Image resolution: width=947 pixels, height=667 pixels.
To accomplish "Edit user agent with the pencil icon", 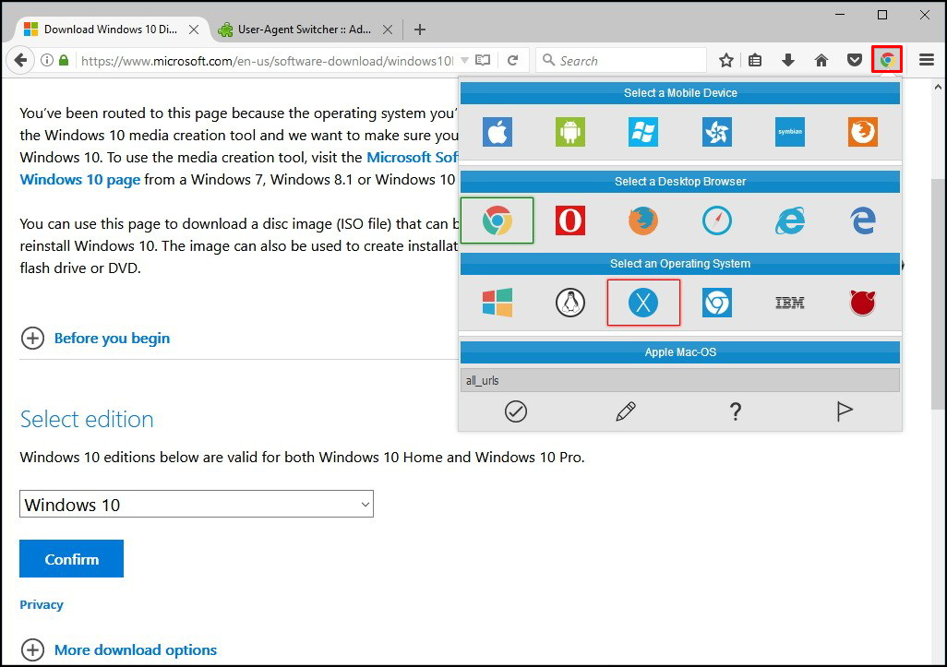I will (x=626, y=411).
